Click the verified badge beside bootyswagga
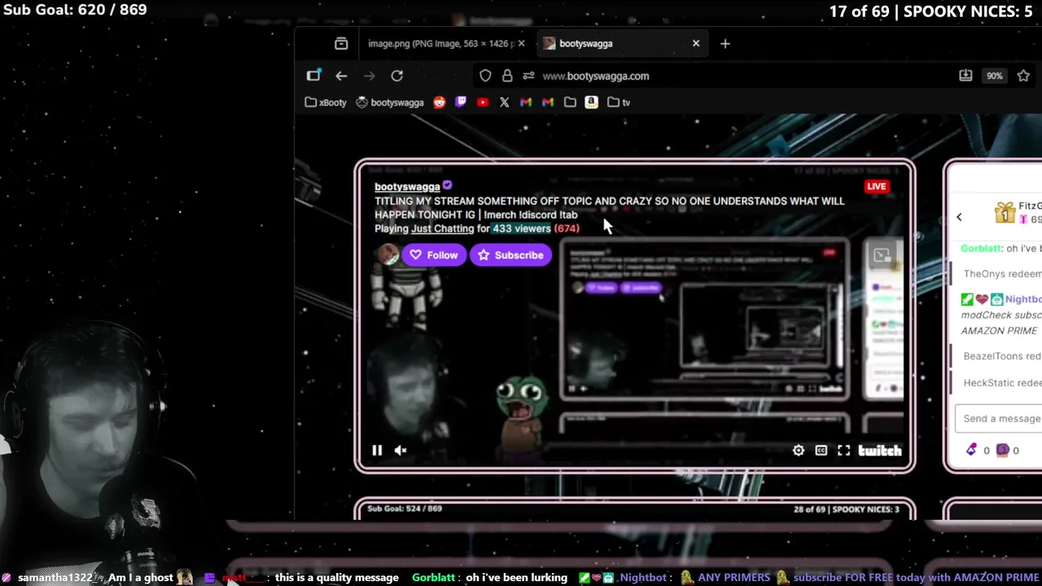This screenshot has width=1042, height=586. (447, 186)
